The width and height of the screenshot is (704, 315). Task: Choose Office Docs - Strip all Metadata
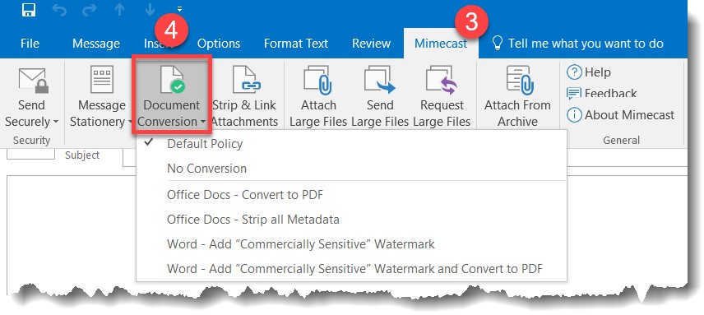pos(351,220)
